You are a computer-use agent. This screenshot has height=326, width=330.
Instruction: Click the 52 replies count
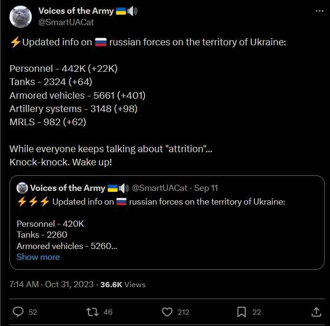click(33, 312)
